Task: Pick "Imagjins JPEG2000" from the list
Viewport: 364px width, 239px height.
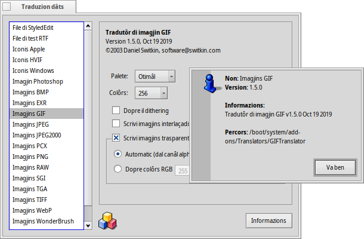Action: pyautogui.click(x=36, y=135)
